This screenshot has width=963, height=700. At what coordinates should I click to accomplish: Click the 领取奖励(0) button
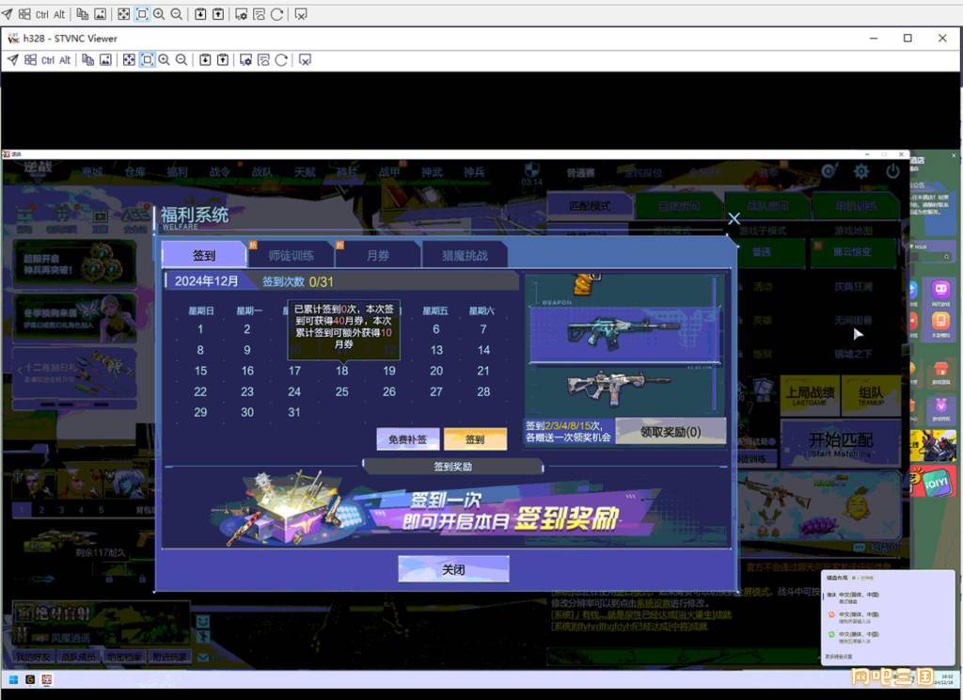click(671, 432)
